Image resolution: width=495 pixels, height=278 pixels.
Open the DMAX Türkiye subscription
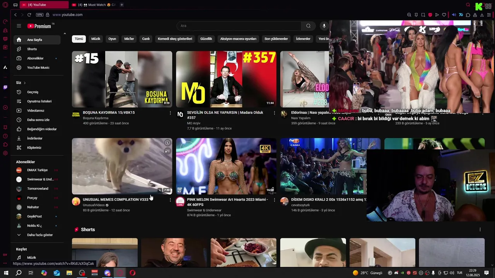(37, 170)
